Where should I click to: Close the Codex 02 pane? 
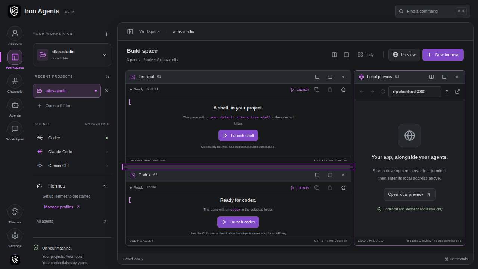(x=343, y=175)
